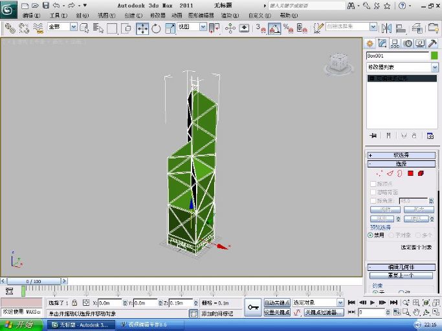The height and width of the screenshot is (331, 442).
Task: Select the 禁用 preview selection radio button
Action: tap(370, 235)
